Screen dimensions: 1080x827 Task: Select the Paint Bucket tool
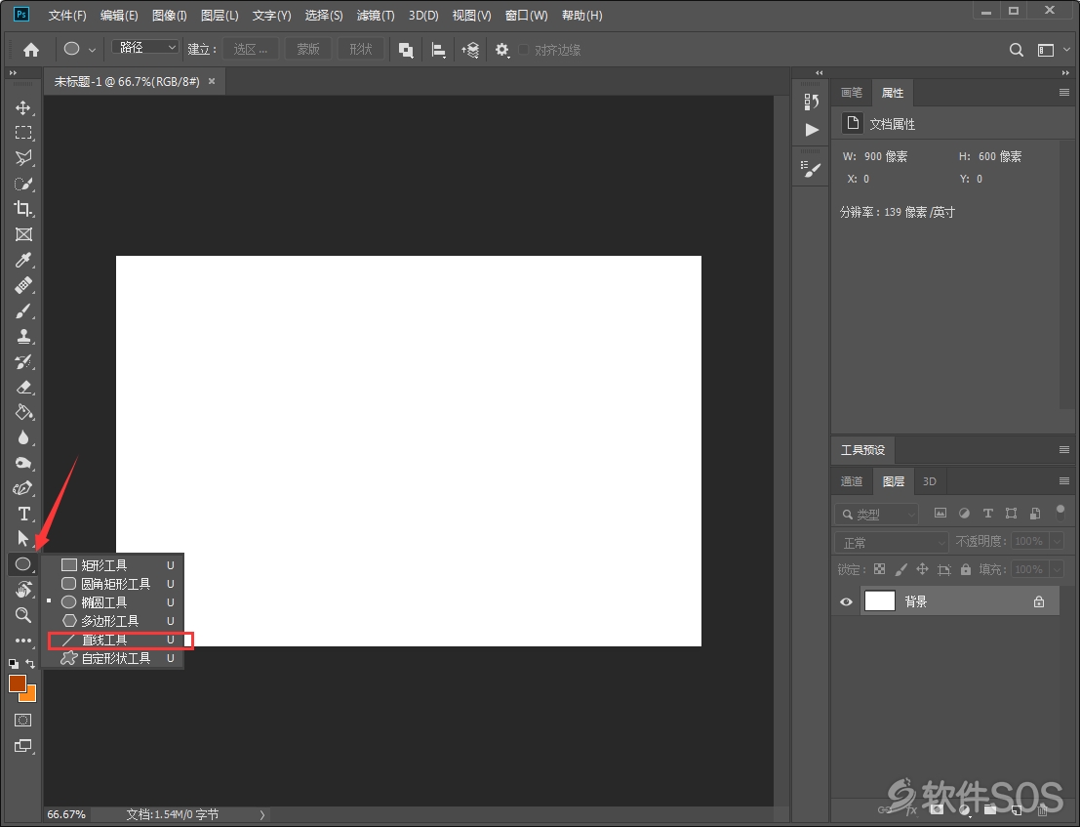[x=23, y=412]
